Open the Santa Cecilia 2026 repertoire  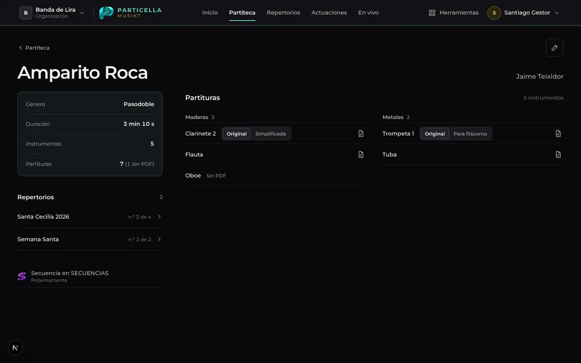tap(90, 217)
